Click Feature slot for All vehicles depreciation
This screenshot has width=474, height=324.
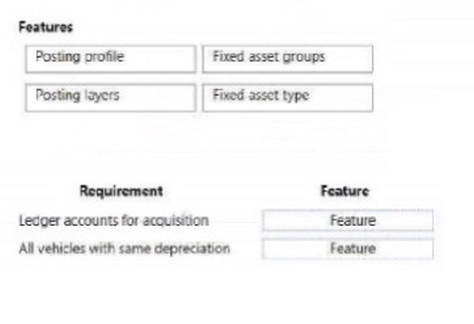347,249
